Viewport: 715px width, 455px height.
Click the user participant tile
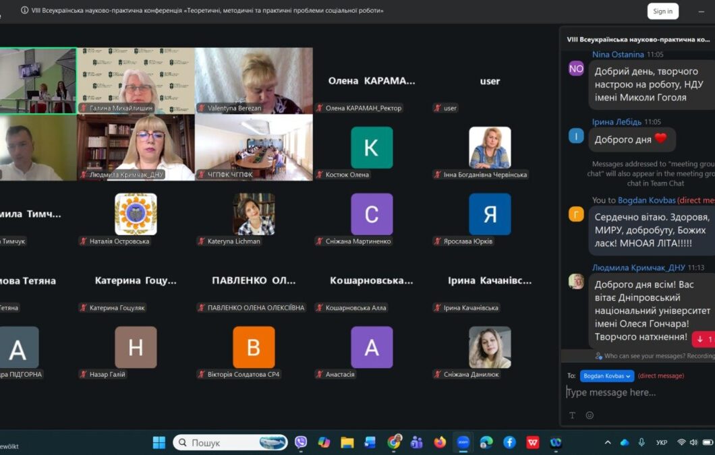click(490, 81)
